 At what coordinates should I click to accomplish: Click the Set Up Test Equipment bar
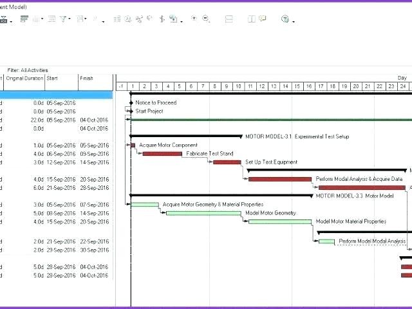(x=227, y=162)
